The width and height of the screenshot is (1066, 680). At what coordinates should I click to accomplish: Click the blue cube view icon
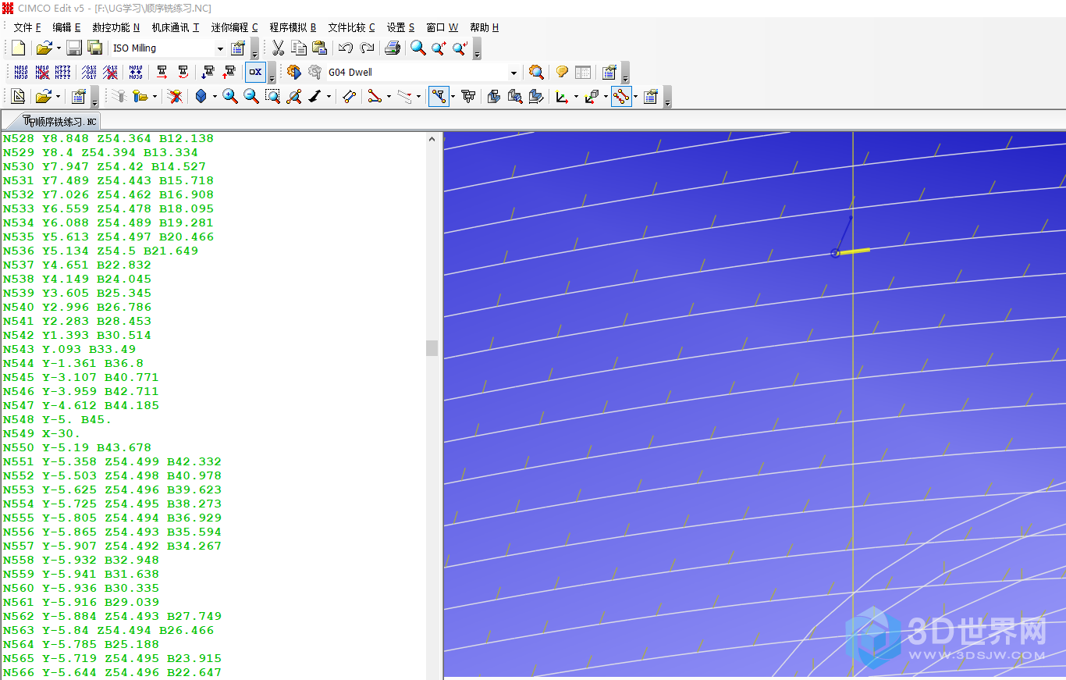tap(201, 97)
